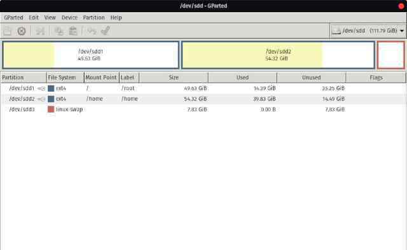407x250 pixels.
Task: Click the 0.00 B used cell
Action: coord(268,109)
